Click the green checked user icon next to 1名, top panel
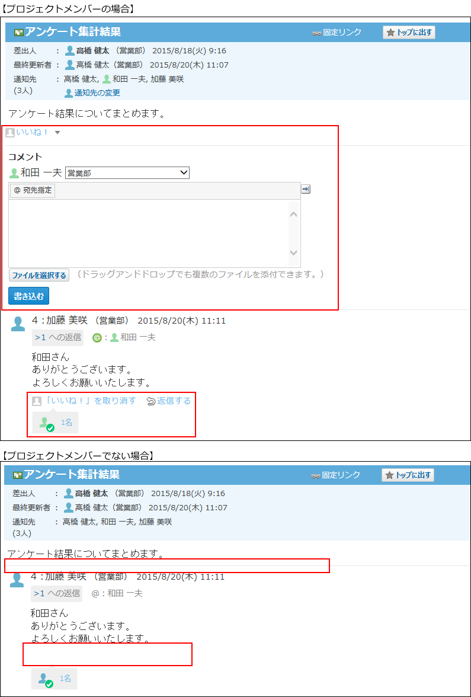 pos(47,424)
